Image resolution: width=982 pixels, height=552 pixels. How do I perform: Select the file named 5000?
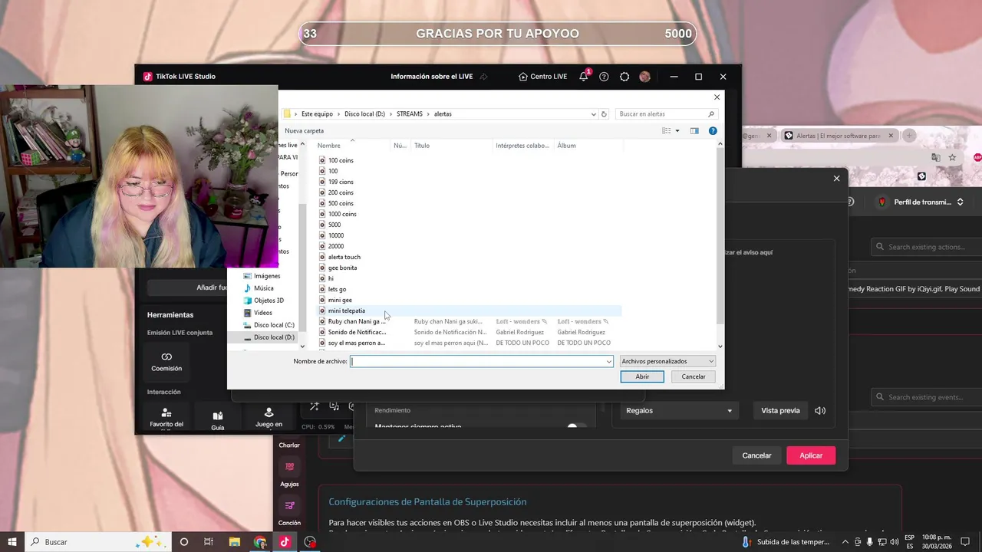click(334, 225)
